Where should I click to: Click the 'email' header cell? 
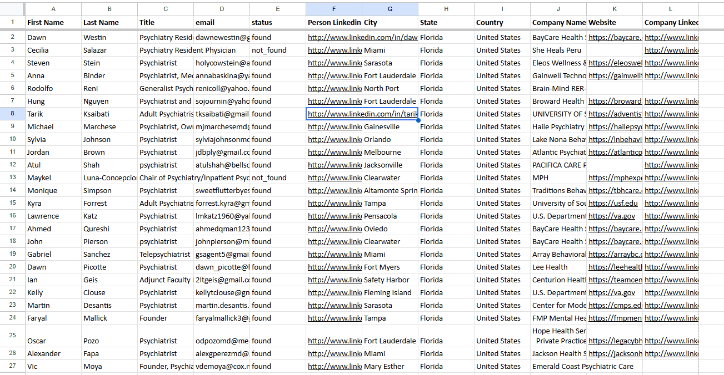(222, 23)
